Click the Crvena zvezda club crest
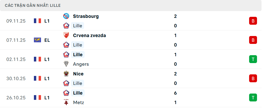Image resolution: width=262 pixels, height=108 pixels. (66, 35)
